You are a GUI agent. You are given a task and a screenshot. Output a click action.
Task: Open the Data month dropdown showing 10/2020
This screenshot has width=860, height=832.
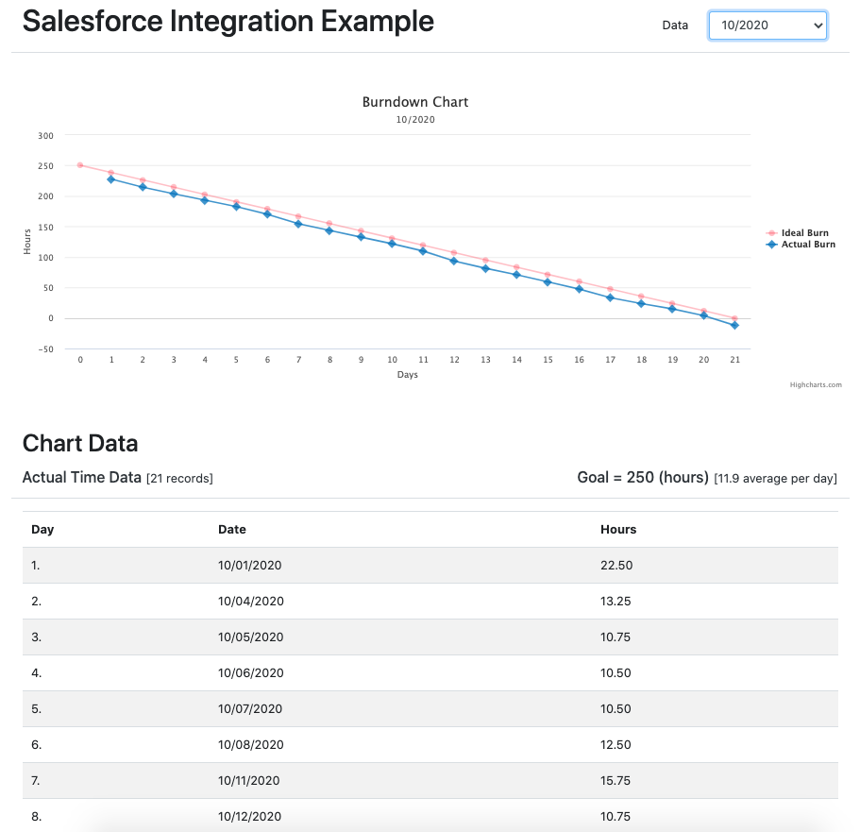[767, 25]
